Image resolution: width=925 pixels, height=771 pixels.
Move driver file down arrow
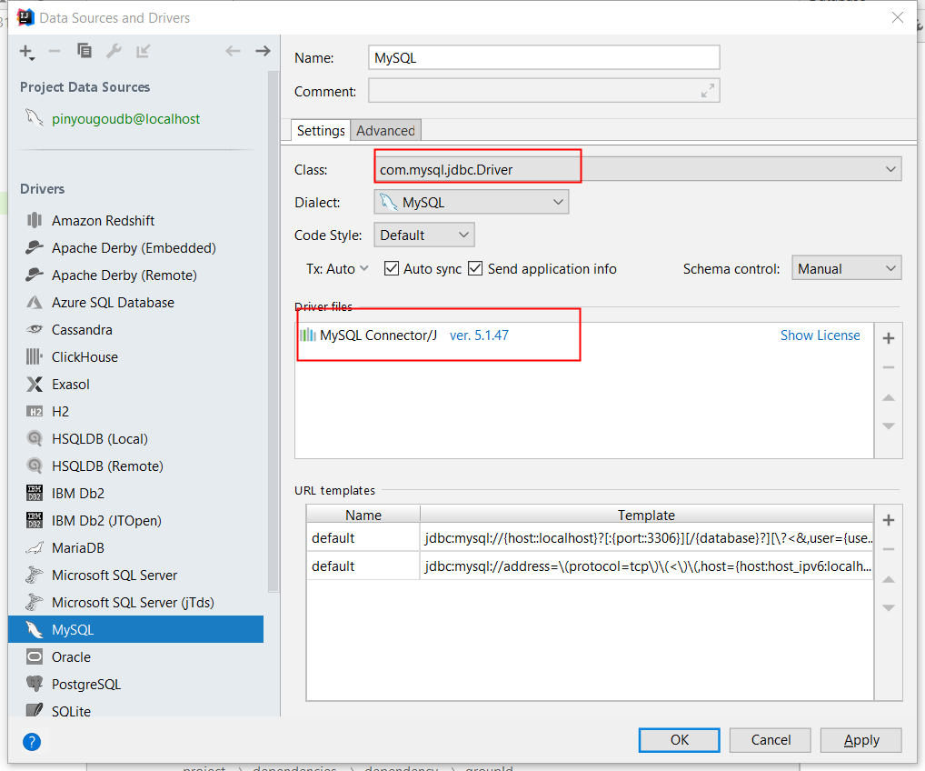click(x=889, y=426)
